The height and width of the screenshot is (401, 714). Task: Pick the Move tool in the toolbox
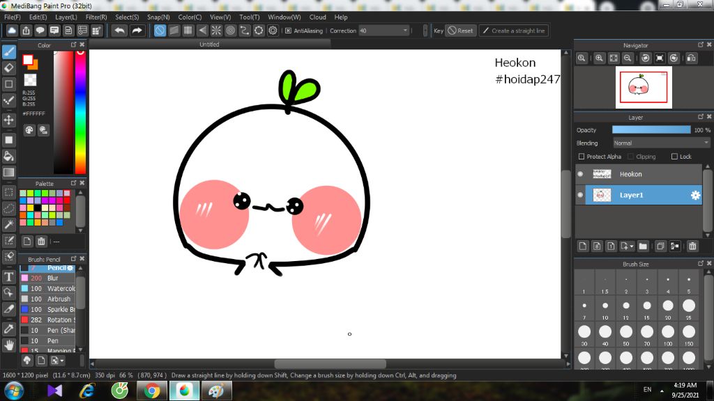click(8, 120)
